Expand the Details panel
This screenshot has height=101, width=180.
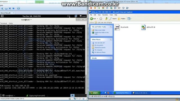(111, 58)
